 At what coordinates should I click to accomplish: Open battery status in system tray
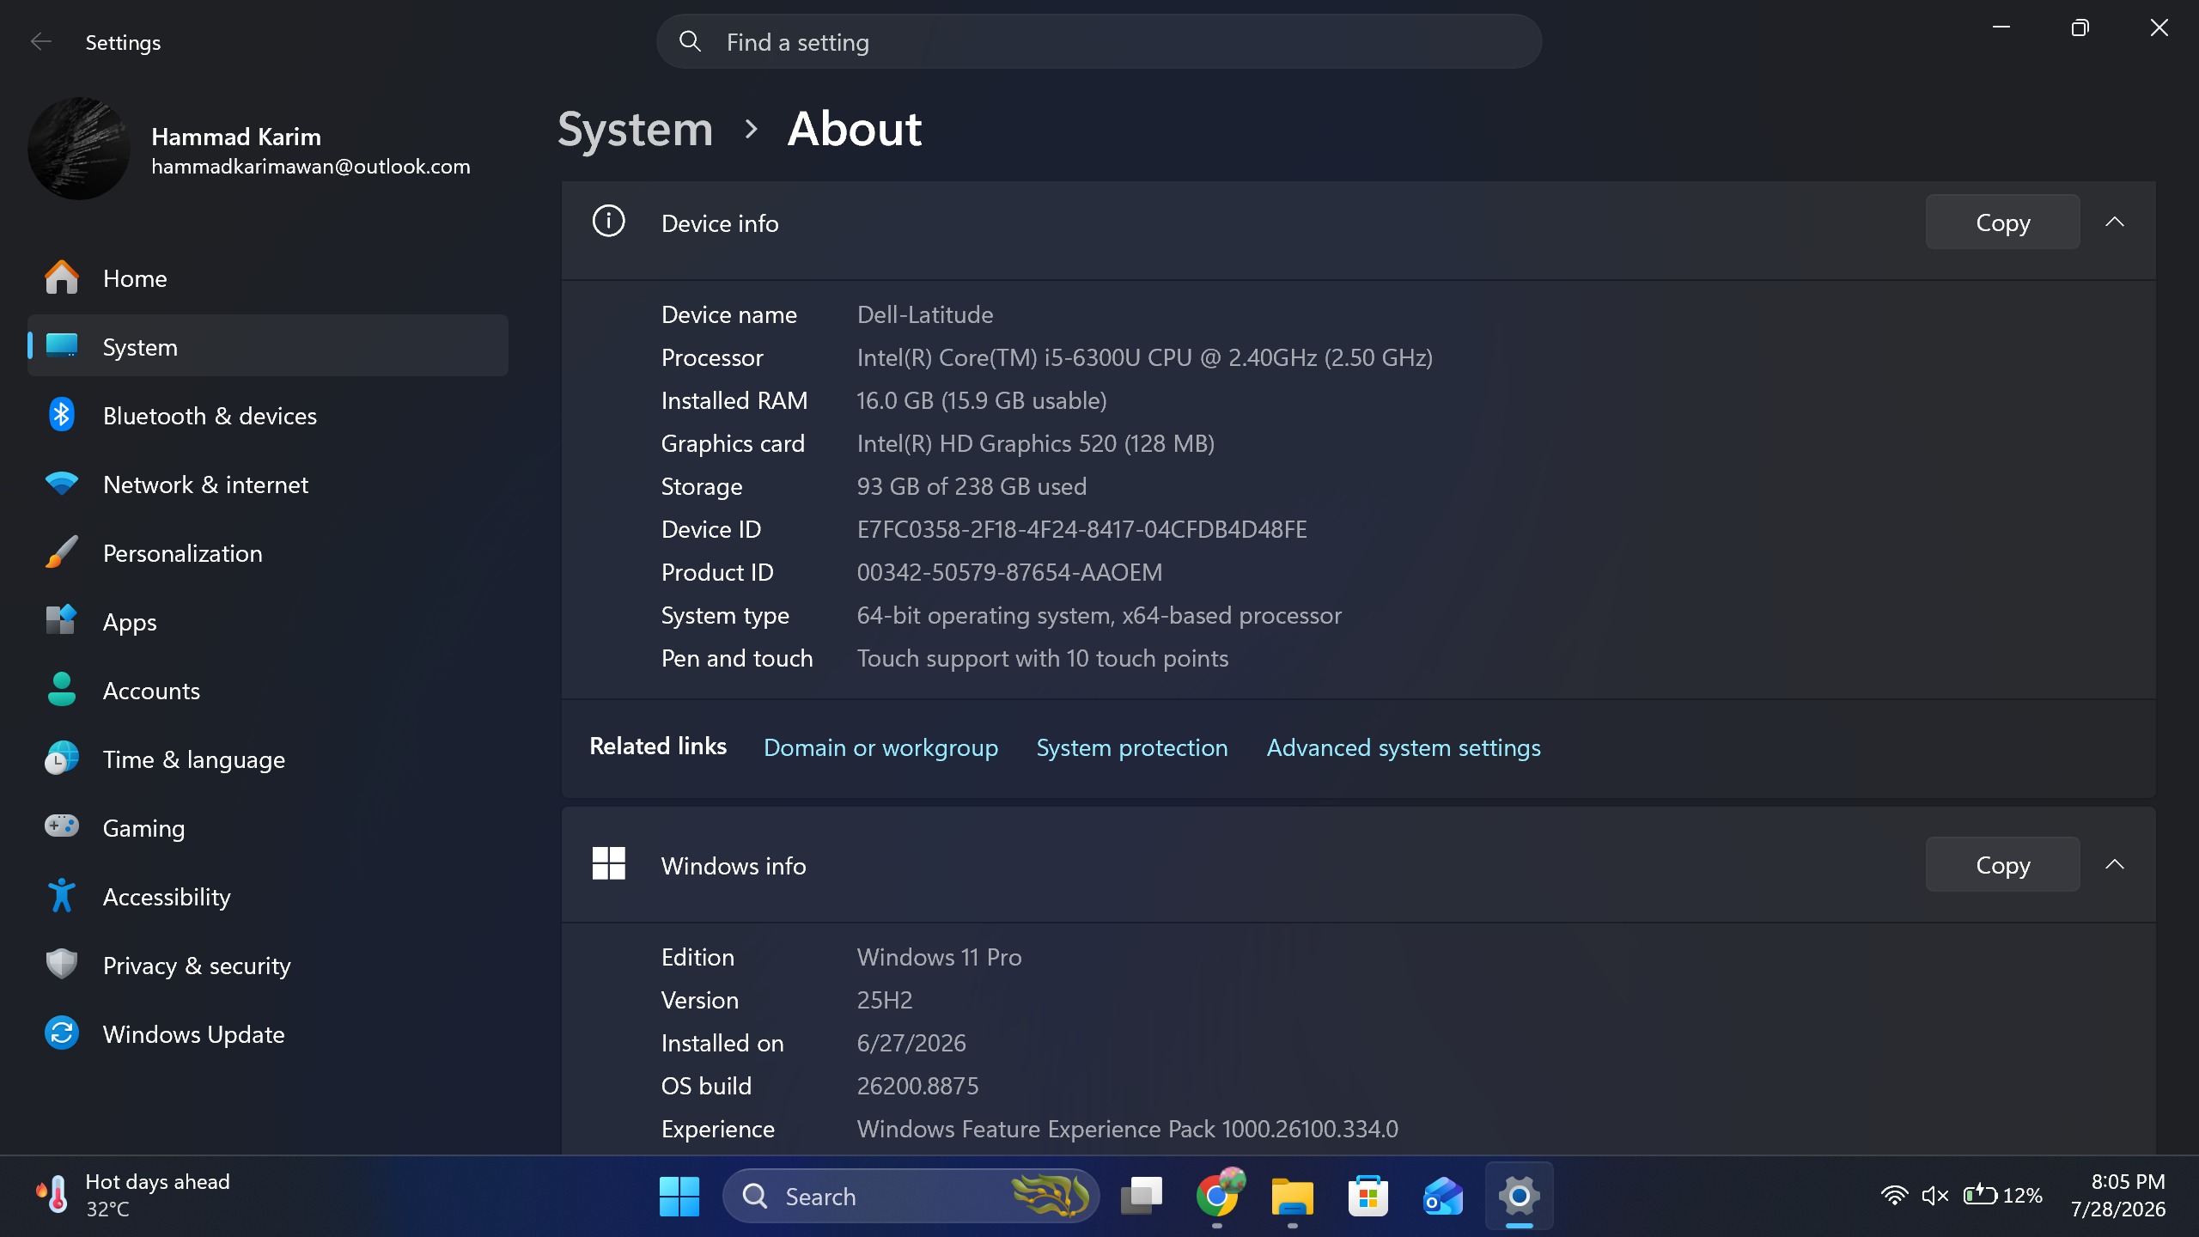coord(2002,1195)
